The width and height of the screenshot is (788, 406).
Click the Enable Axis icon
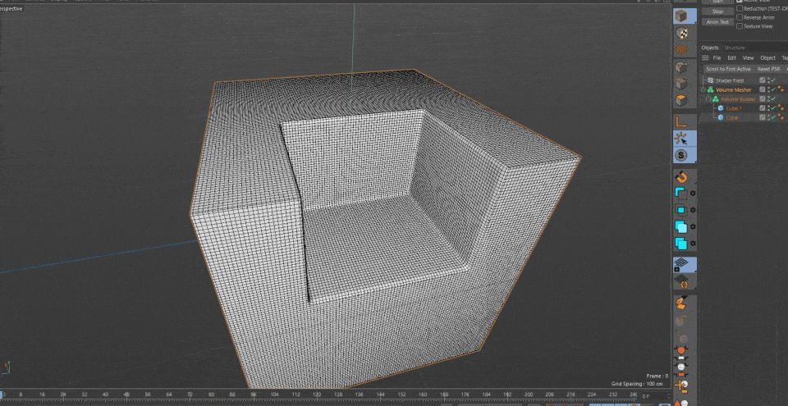click(x=680, y=121)
